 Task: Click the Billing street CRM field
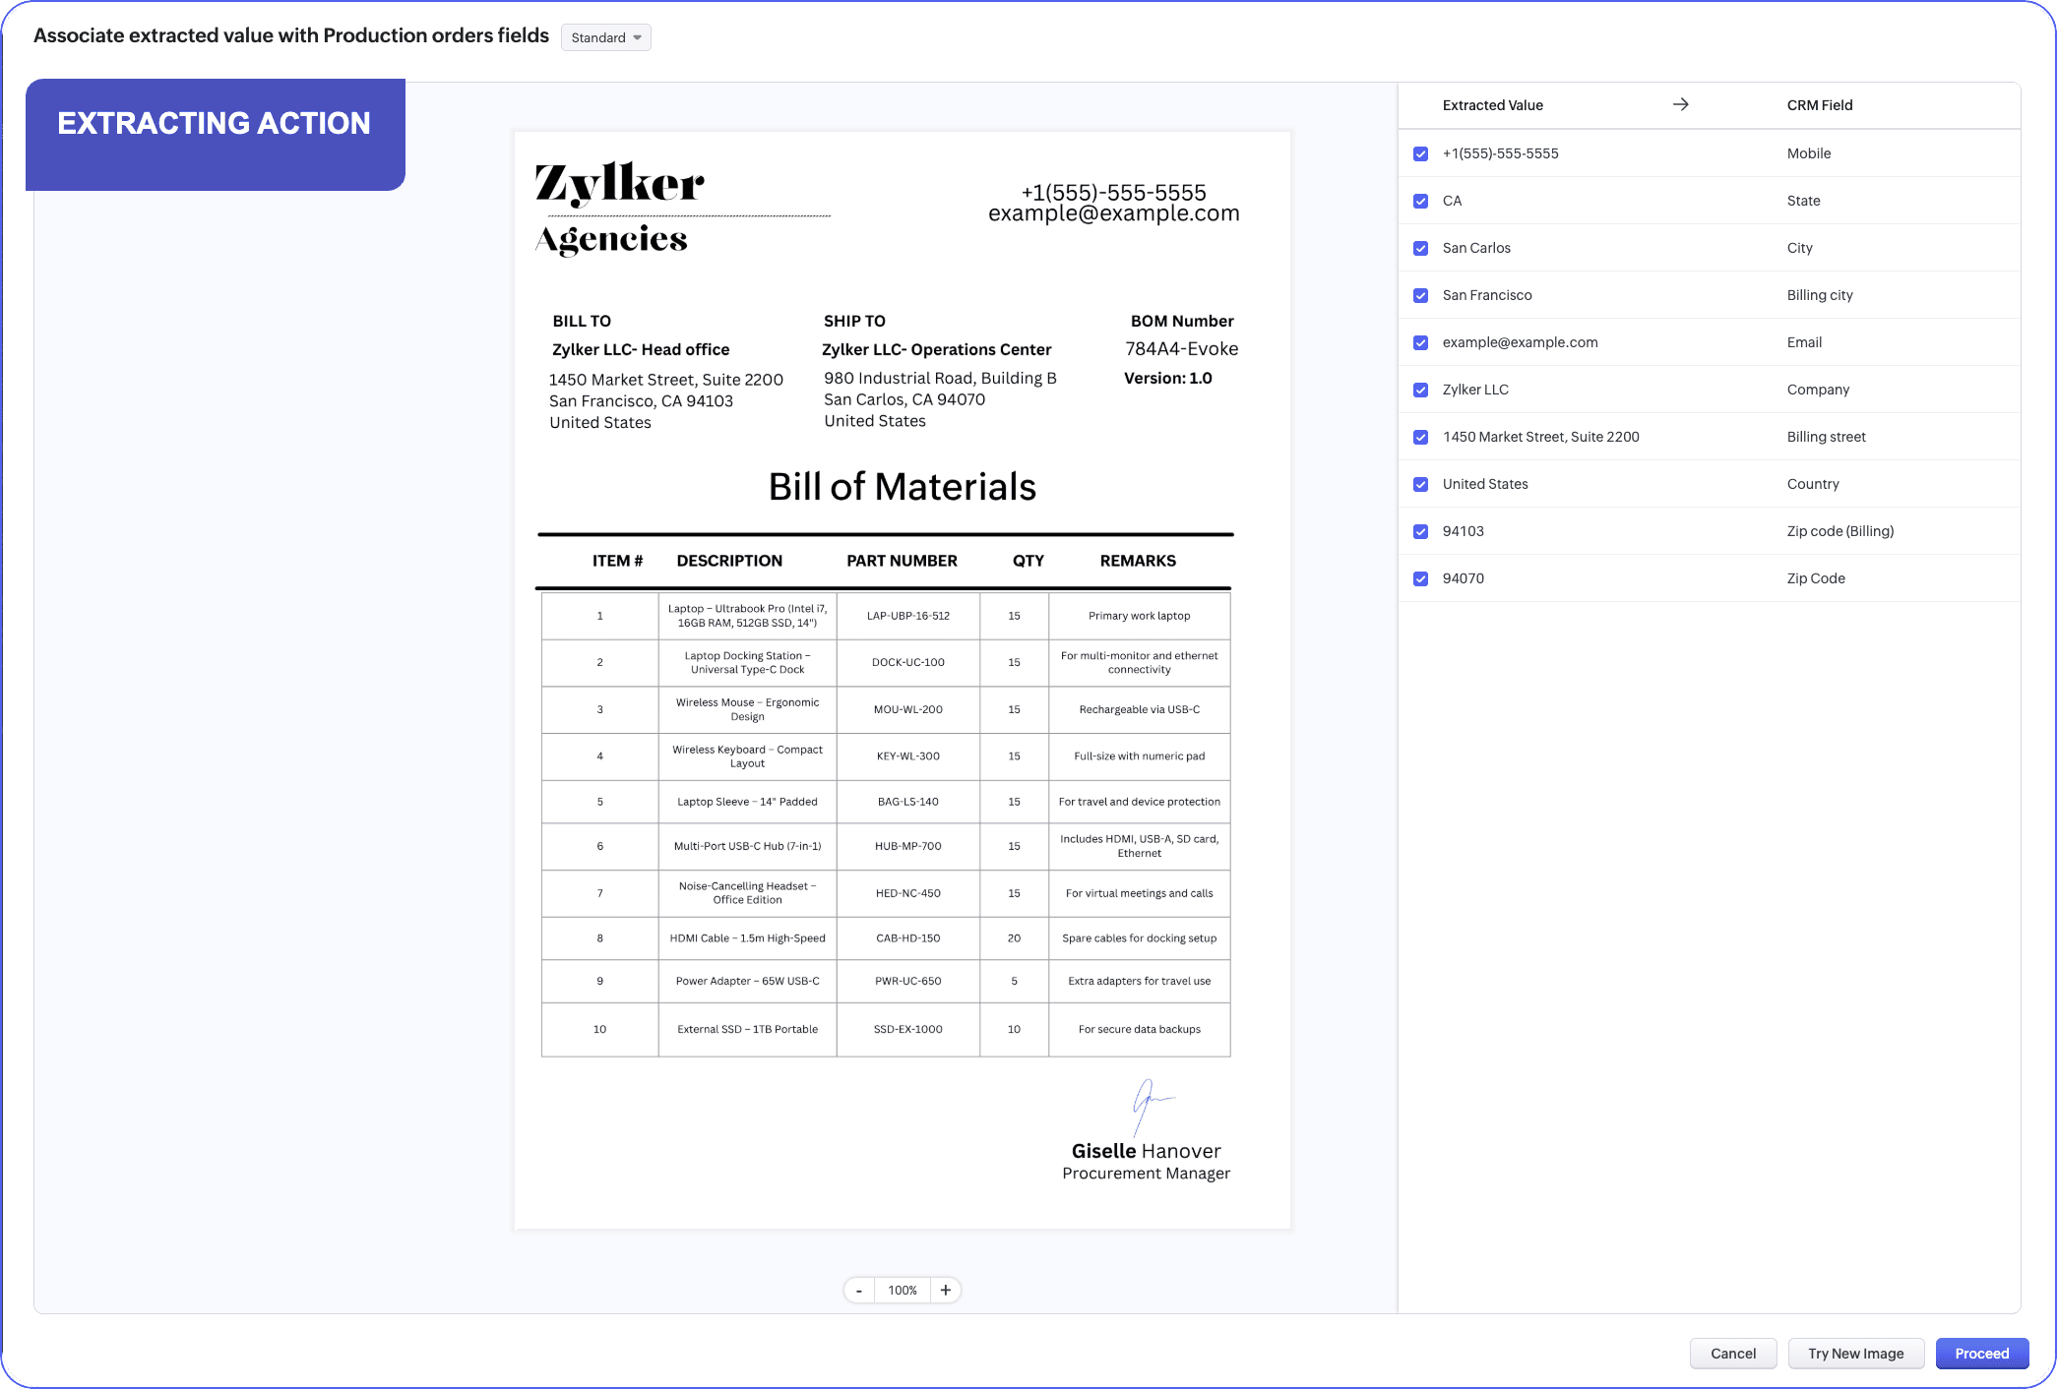[x=1826, y=437]
